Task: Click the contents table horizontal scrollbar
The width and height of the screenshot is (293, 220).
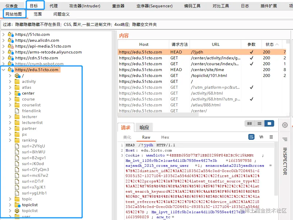Action: [x=158, y=114]
